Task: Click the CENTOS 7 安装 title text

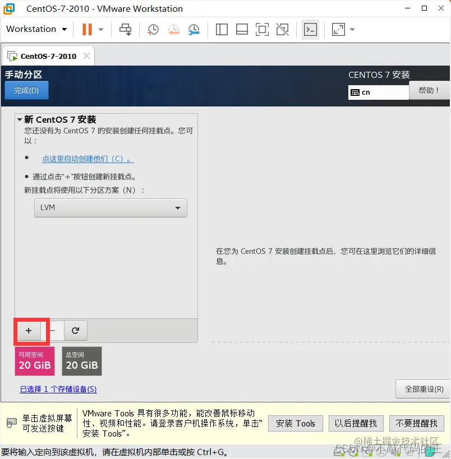Action: click(379, 75)
